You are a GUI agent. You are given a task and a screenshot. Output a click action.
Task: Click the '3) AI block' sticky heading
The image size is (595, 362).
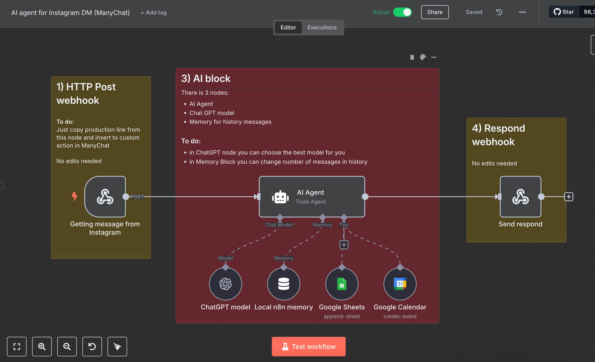click(206, 78)
